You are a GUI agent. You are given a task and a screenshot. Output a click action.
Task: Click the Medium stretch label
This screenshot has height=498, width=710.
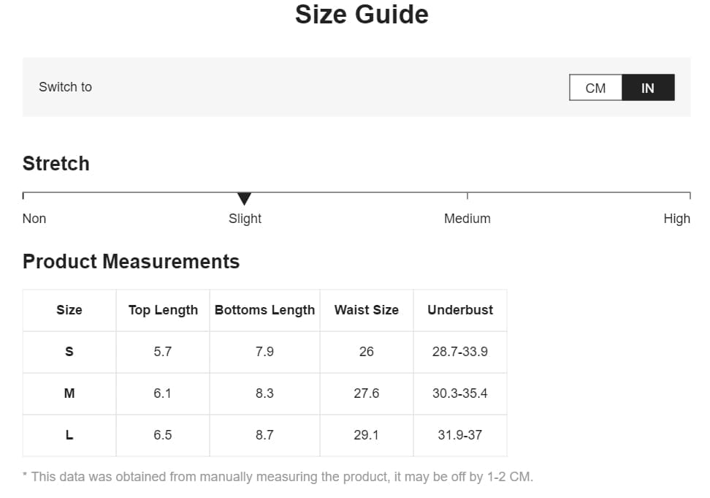(x=467, y=219)
